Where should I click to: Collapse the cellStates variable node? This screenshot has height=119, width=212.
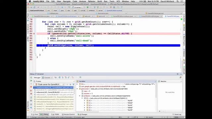pos(79,96)
